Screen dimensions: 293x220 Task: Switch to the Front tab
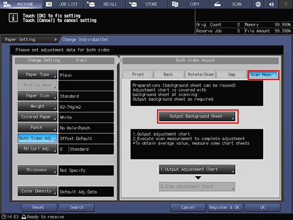point(138,74)
